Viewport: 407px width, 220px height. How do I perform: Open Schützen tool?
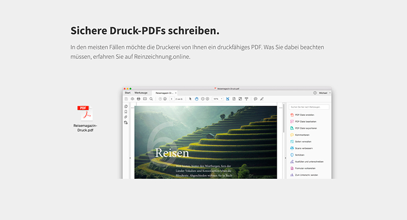pos(297,155)
